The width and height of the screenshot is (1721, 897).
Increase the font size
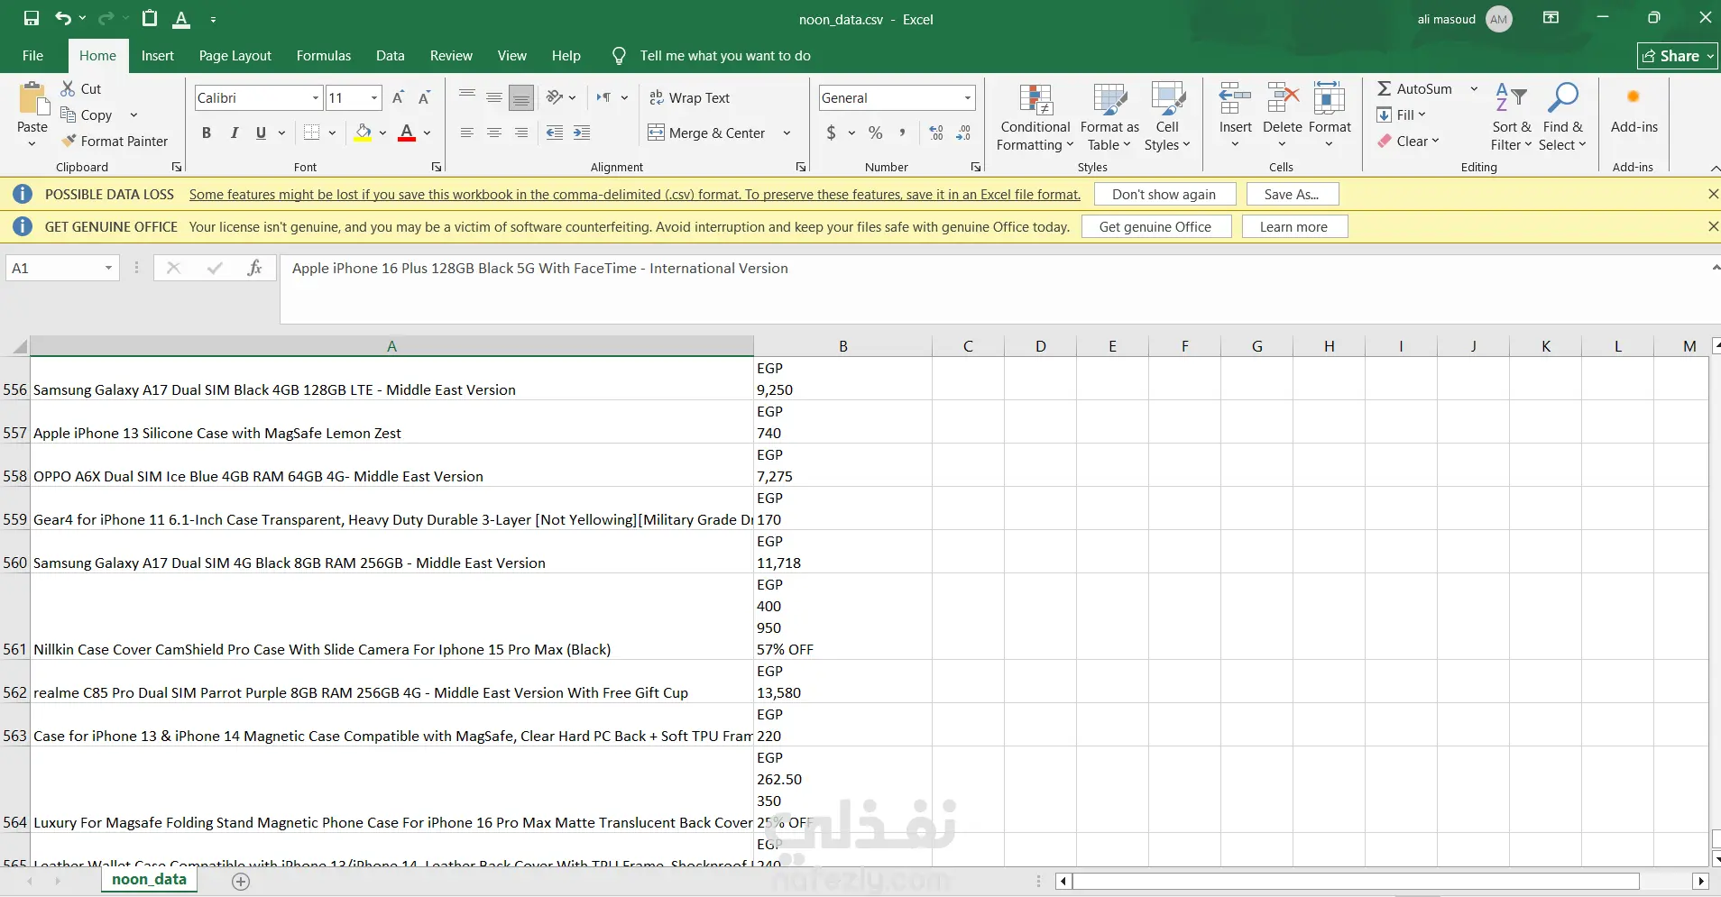(398, 97)
